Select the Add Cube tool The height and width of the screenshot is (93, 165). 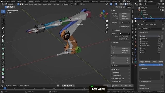[3, 45]
